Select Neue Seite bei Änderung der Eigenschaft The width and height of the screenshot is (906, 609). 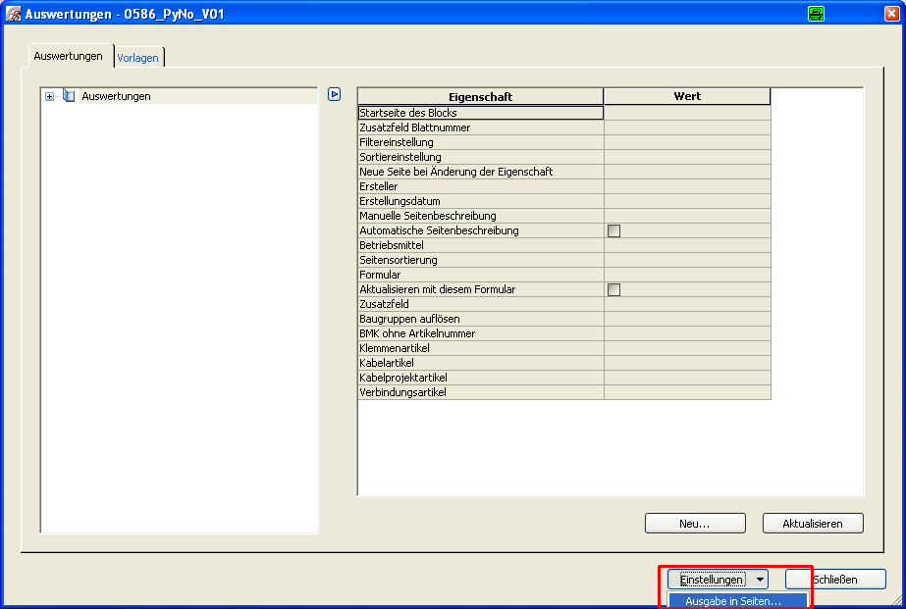481,172
